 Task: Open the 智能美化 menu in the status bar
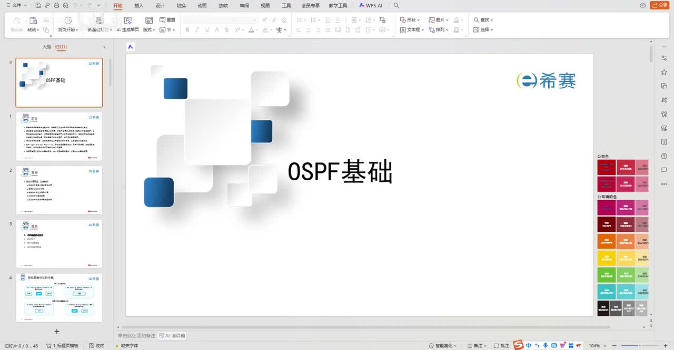[x=443, y=346]
